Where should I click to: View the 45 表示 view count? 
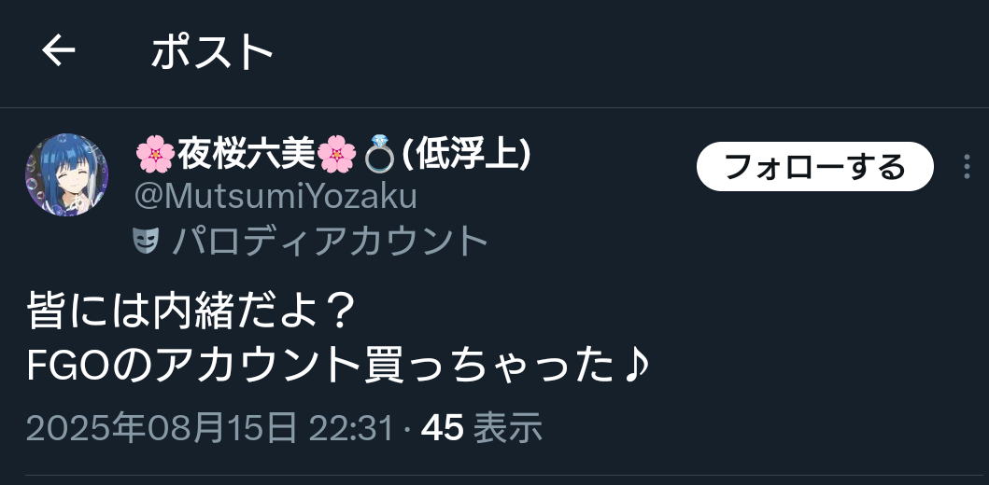[482, 428]
